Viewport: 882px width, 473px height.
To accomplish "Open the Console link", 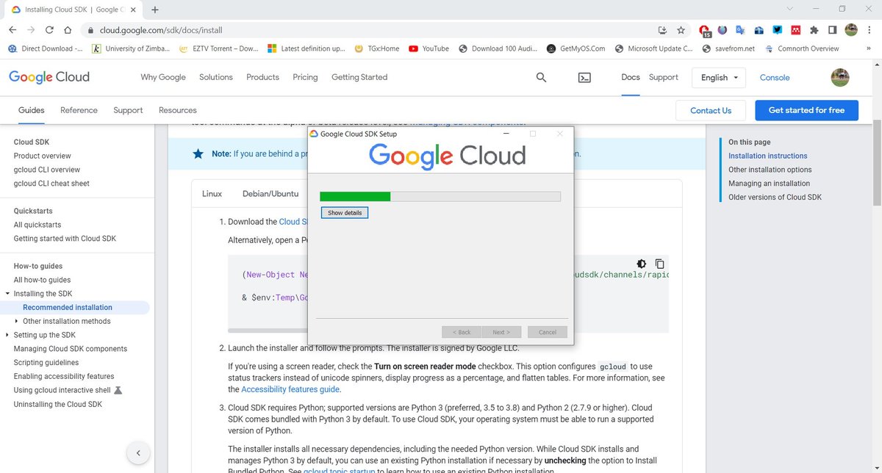I will coord(775,77).
